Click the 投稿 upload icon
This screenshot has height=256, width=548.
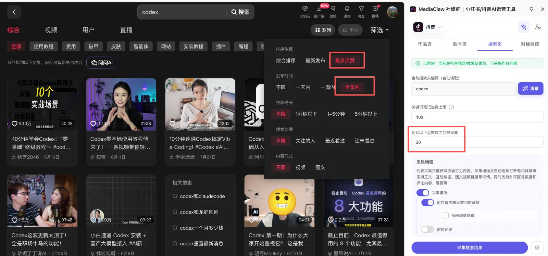click(x=375, y=9)
